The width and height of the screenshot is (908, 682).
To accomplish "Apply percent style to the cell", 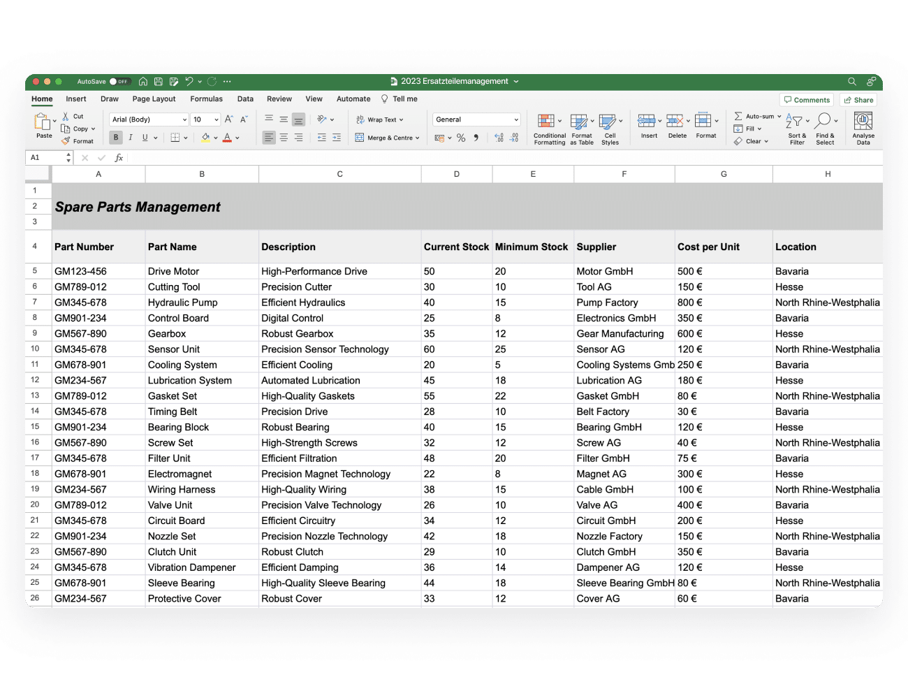I will [x=461, y=138].
